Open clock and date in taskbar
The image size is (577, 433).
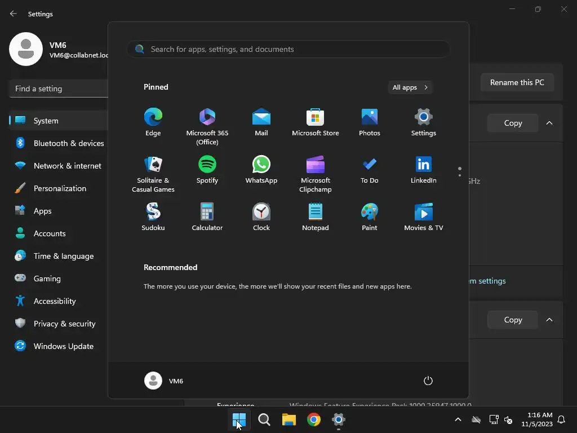tap(537, 419)
